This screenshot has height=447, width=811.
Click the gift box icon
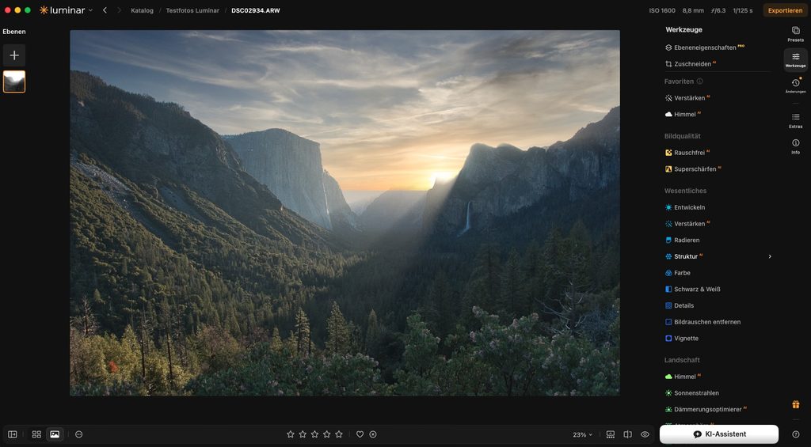coord(795,404)
